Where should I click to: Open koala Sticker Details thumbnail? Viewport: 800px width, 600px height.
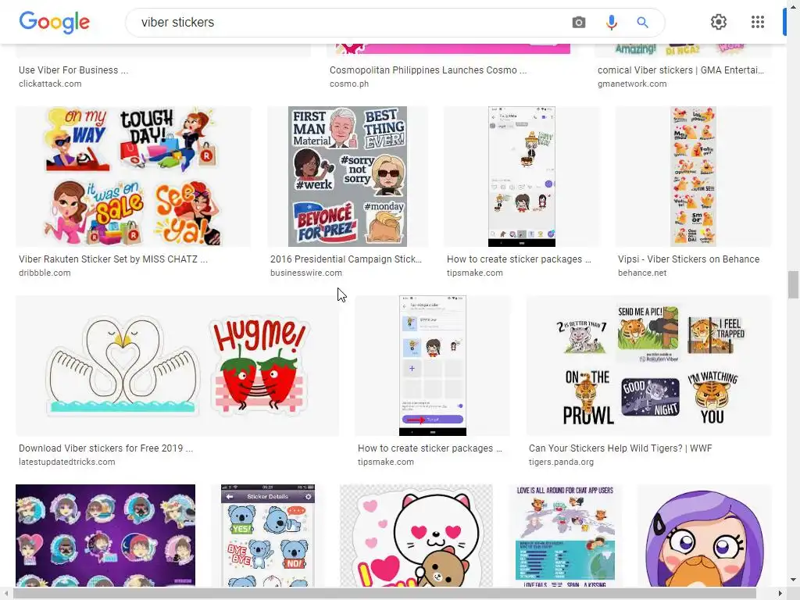pos(268,535)
